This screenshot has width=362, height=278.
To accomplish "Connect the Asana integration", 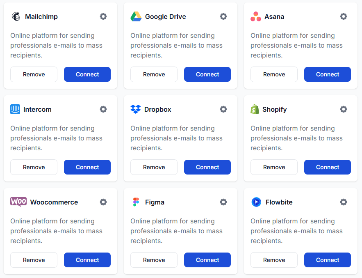I will point(327,74).
